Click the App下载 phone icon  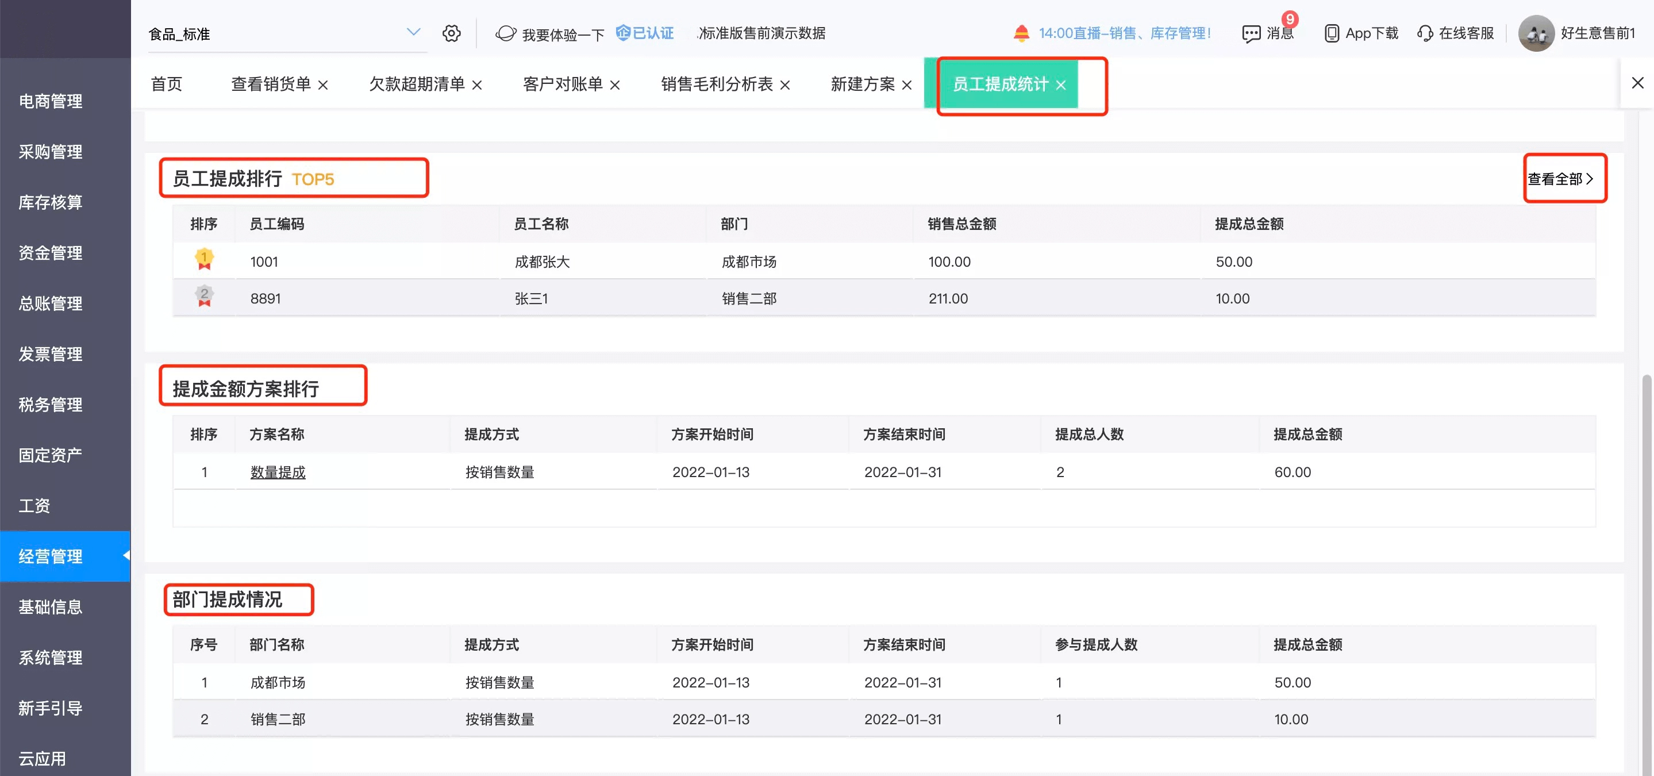1331,33
